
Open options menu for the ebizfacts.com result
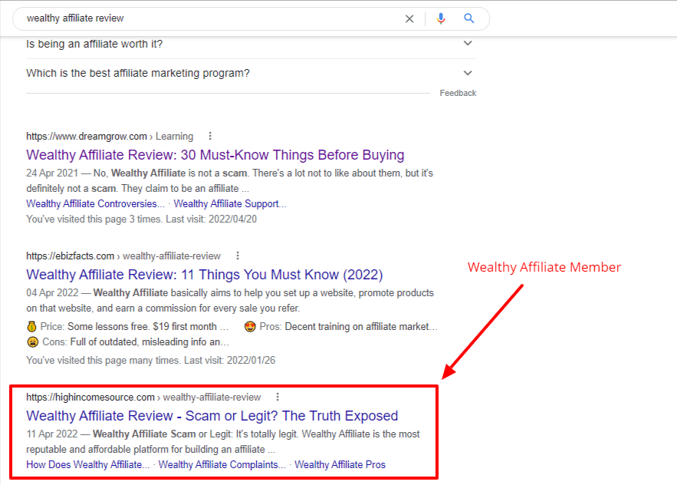coord(238,256)
